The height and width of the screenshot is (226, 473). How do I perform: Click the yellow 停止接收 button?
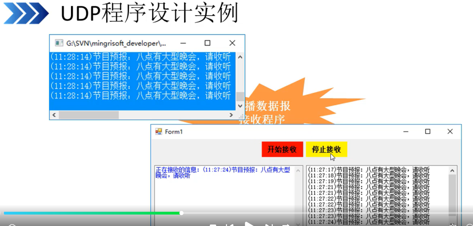(x=326, y=149)
